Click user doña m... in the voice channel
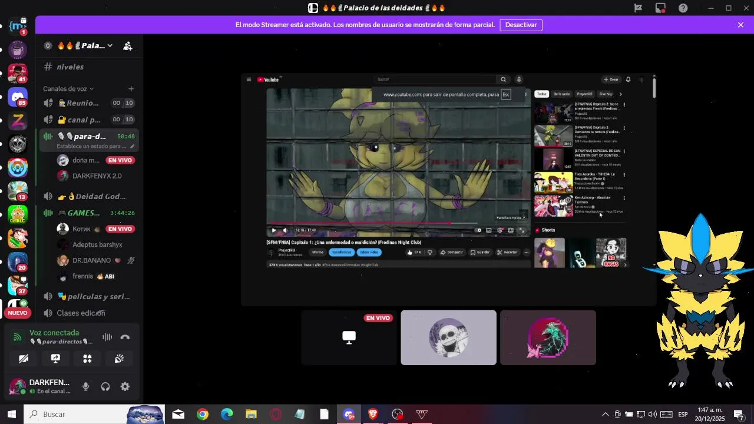The image size is (754, 424). (x=96, y=160)
